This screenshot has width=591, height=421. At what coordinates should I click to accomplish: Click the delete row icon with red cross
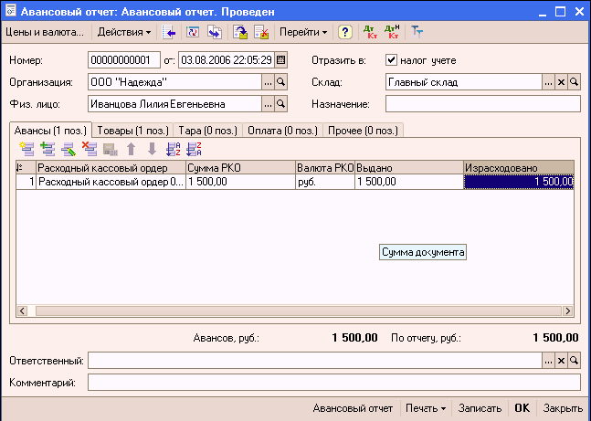tap(89, 148)
